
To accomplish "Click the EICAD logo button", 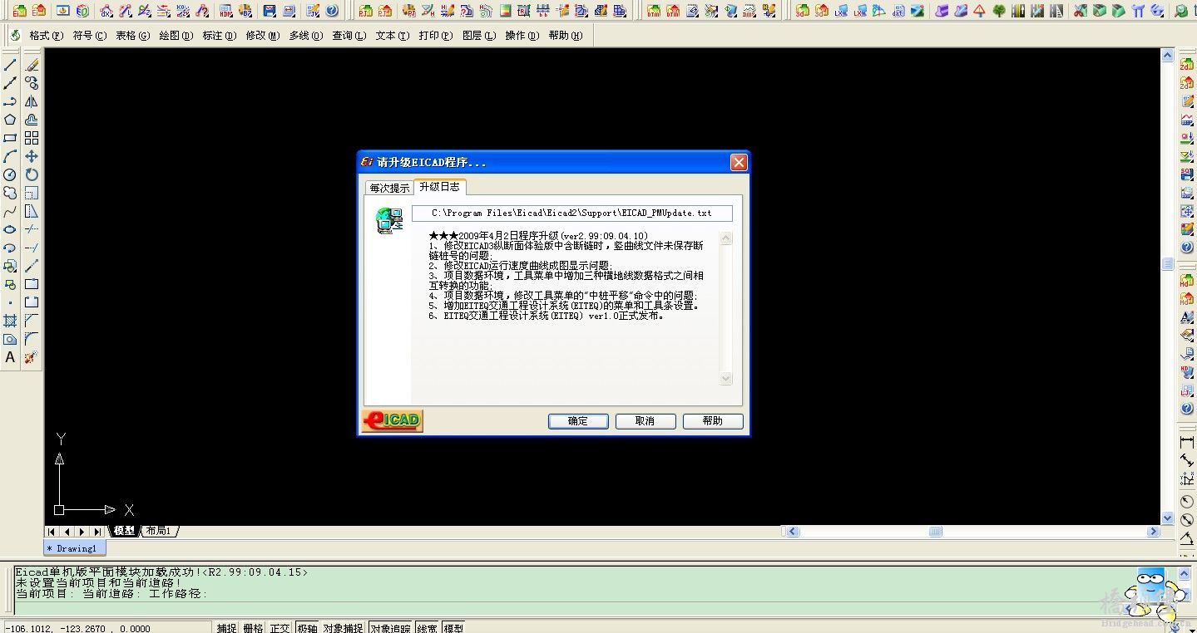I will 392,420.
